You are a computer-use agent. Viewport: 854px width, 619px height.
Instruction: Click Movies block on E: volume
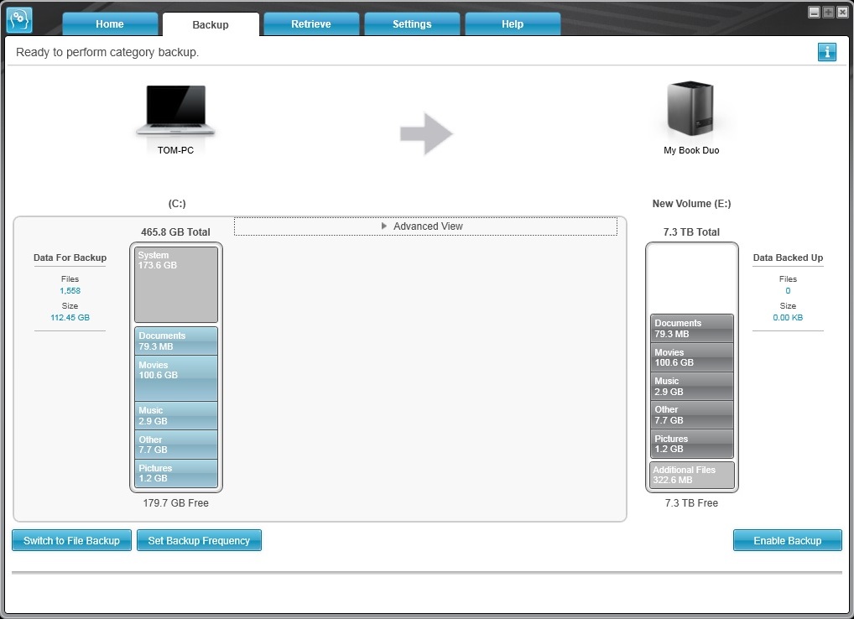692,357
